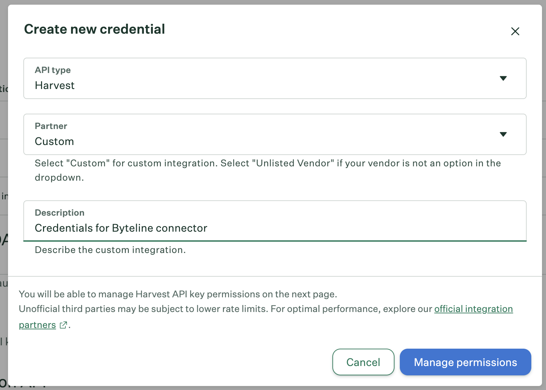Click the Partner dropdown arrow icon

point(503,134)
